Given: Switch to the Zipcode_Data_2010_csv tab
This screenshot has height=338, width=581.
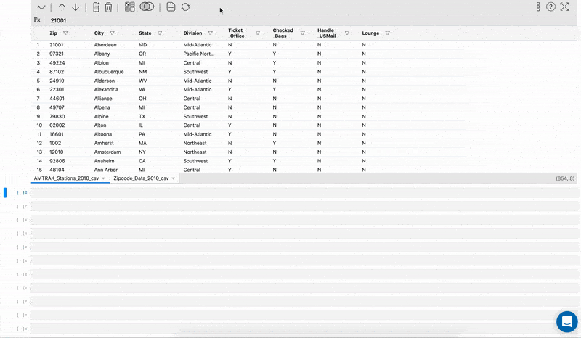Looking at the screenshot, I should 142,178.
